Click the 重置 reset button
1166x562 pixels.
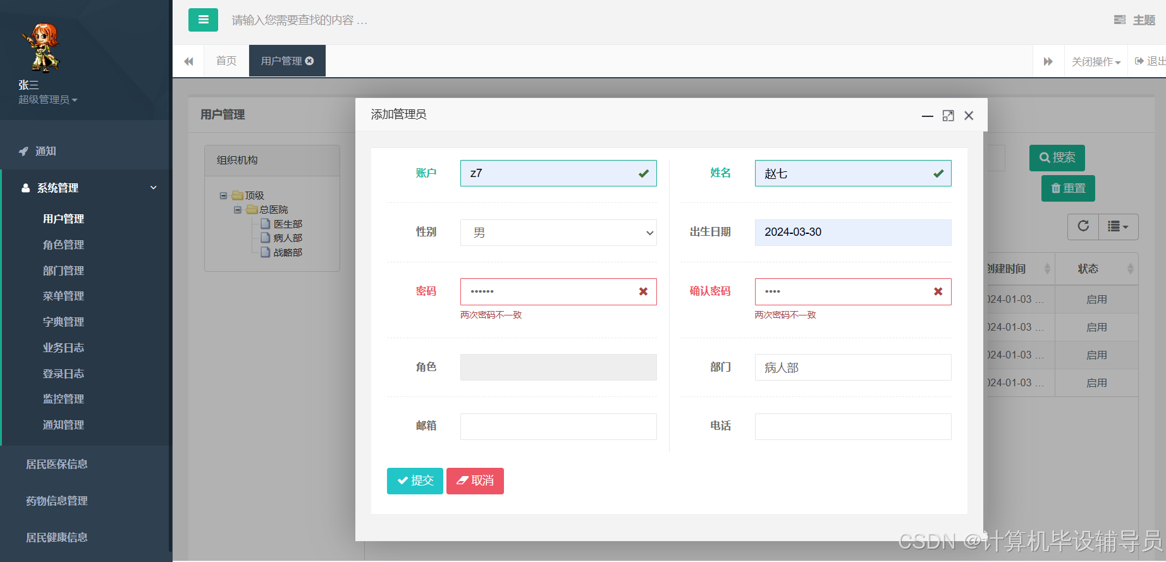pyautogui.click(x=1068, y=188)
